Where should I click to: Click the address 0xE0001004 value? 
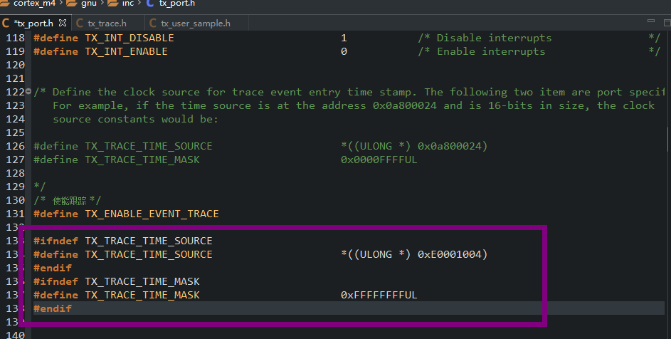450,254
